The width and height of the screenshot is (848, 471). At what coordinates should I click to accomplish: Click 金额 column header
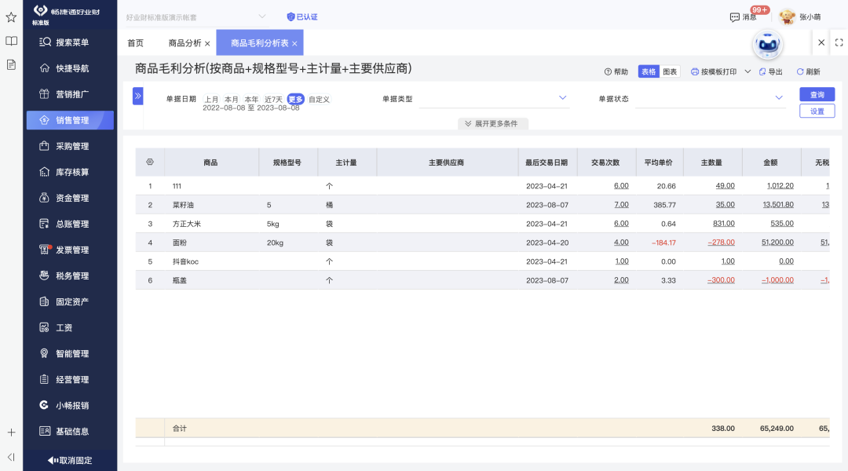(771, 162)
